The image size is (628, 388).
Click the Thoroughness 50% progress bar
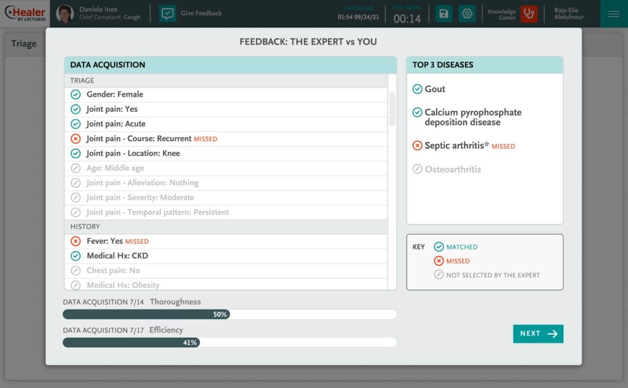point(229,314)
